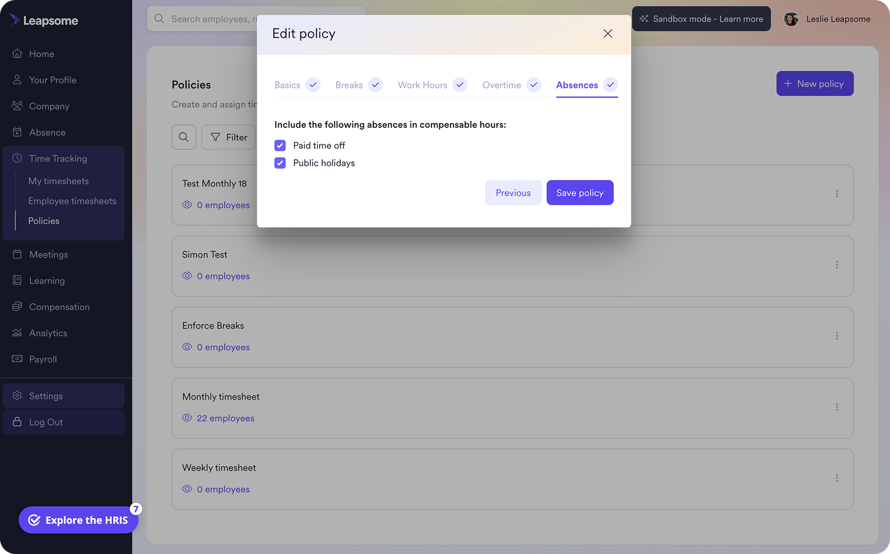The image size is (890, 554).
Task: Select the Home icon in the sidebar
Action: [x=18, y=54]
